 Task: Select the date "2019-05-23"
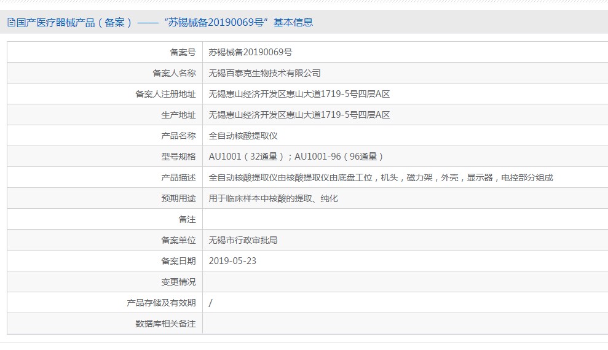(x=232, y=261)
